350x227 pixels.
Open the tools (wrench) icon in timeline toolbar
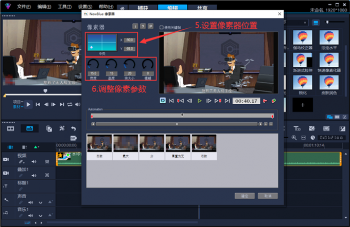click(x=62, y=128)
